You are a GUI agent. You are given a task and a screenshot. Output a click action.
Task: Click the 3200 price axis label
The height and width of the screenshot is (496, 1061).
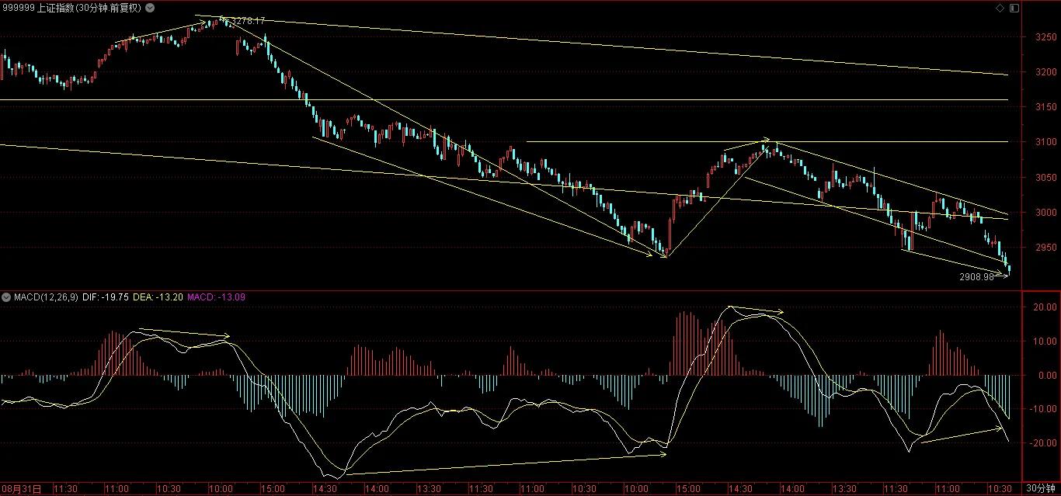coord(1045,71)
